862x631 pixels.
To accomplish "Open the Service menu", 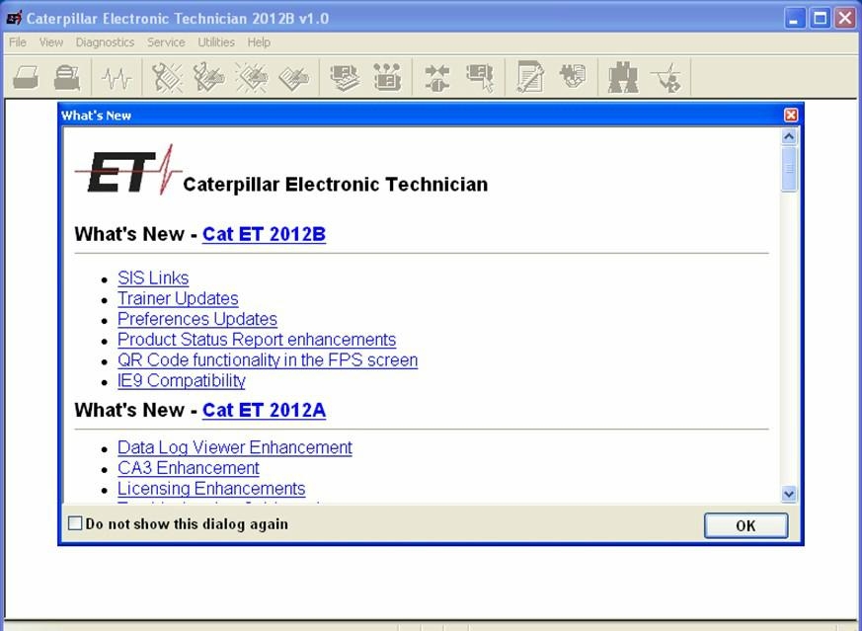I will coord(166,42).
